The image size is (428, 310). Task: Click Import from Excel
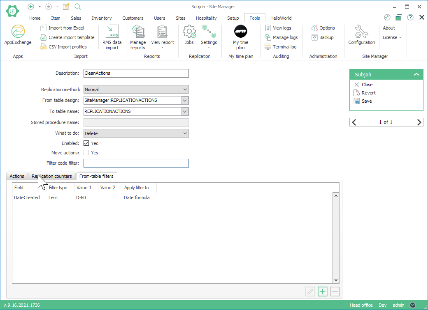[x=66, y=28]
